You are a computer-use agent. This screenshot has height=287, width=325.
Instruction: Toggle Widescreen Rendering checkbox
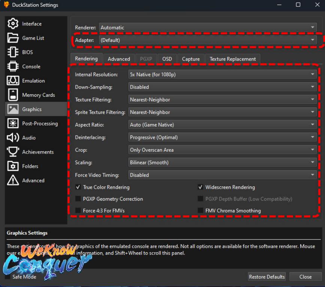click(200, 187)
